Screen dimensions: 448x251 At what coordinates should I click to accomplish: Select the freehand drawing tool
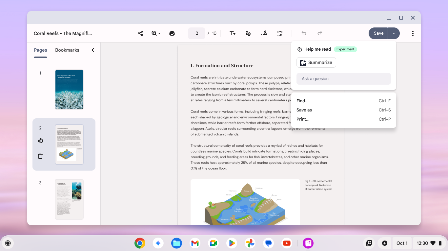coord(248,33)
